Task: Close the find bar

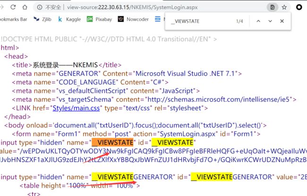Action: [x=282, y=21]
